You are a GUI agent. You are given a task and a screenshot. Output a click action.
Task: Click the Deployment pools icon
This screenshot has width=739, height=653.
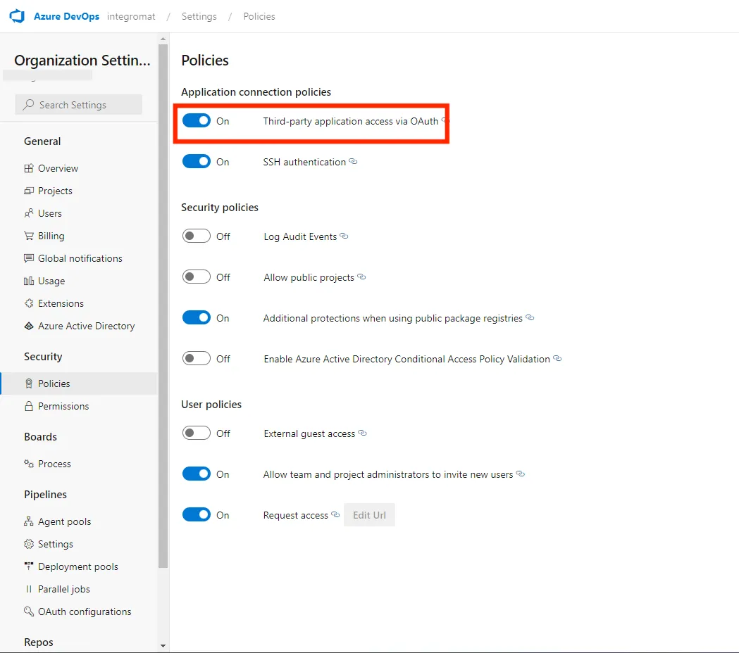point(29,566)
